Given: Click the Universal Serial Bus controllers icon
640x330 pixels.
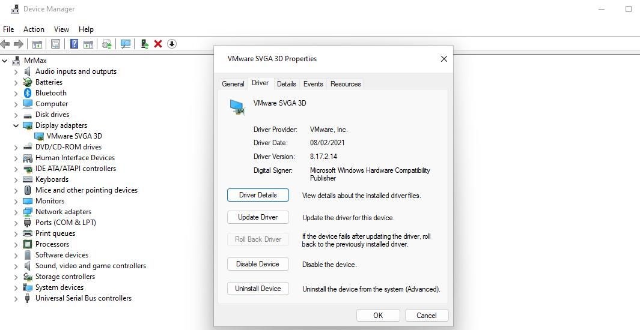Looking at the screenshot, I should point(28,298).
